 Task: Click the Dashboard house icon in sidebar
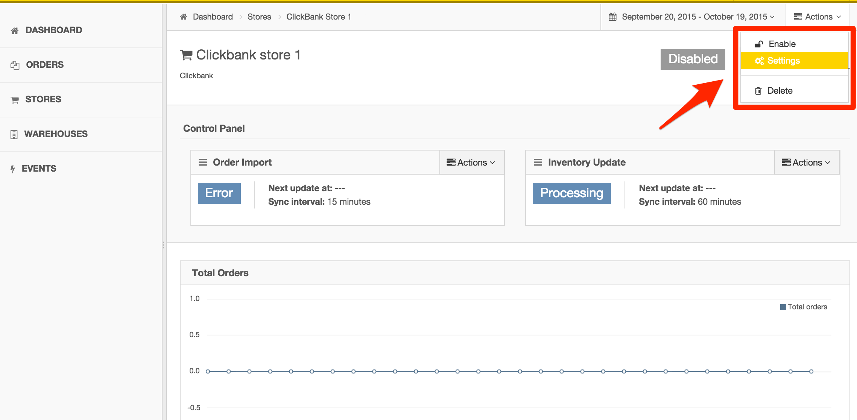coord(15,30)
